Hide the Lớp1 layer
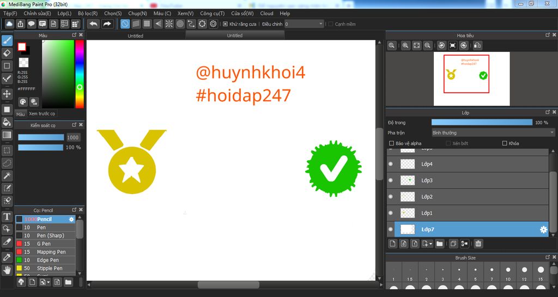The width and height of the screenshot is (558, 297). pyautogui.click(x=391, y=213)
